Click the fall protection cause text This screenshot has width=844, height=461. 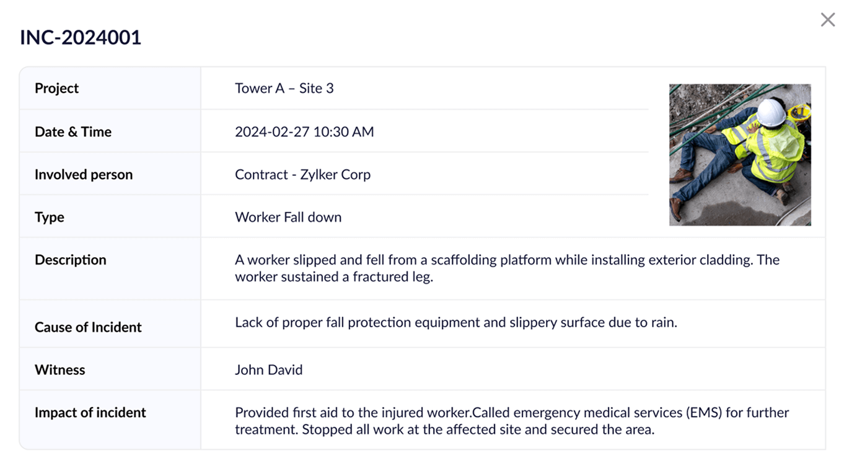pyautogui.click(x=455, y=323)
